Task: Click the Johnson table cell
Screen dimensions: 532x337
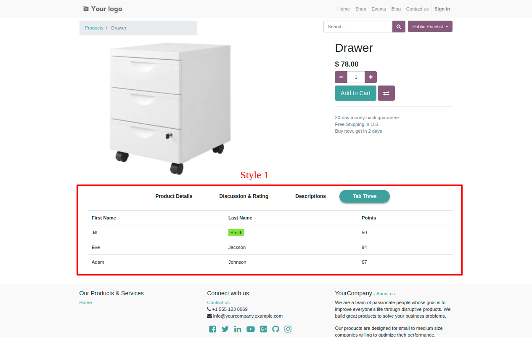Action: point(237,262)
